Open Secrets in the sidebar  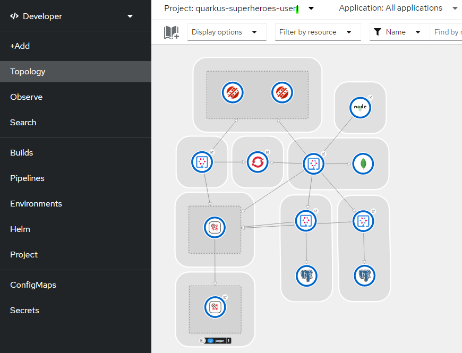76,311
